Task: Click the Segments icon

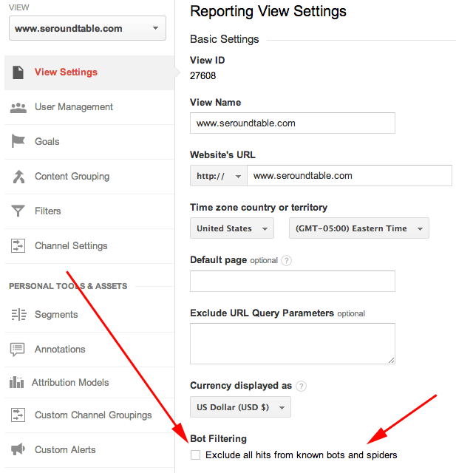Action: [x=18, y=315]
